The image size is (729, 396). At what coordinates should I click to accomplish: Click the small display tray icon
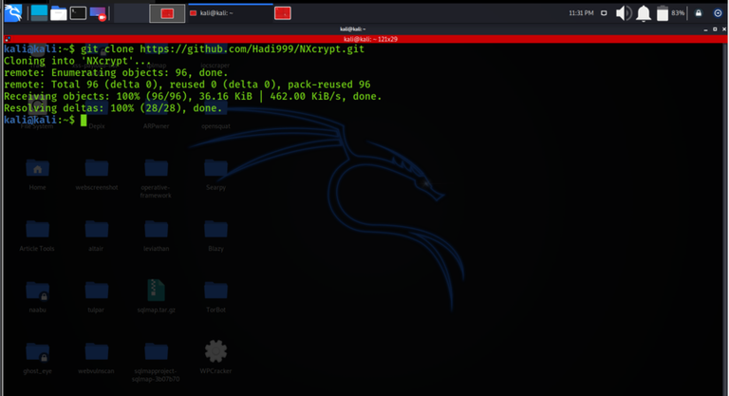pyautogui.click(x=604, y=13)
